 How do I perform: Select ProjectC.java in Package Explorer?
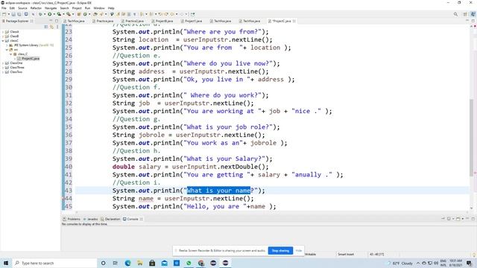pyautogui.click(x=28, y=58)
